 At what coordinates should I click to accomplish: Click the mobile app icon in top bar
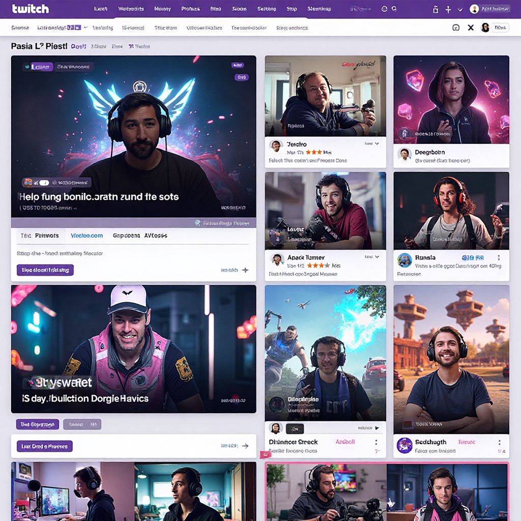tap(436, 9)
